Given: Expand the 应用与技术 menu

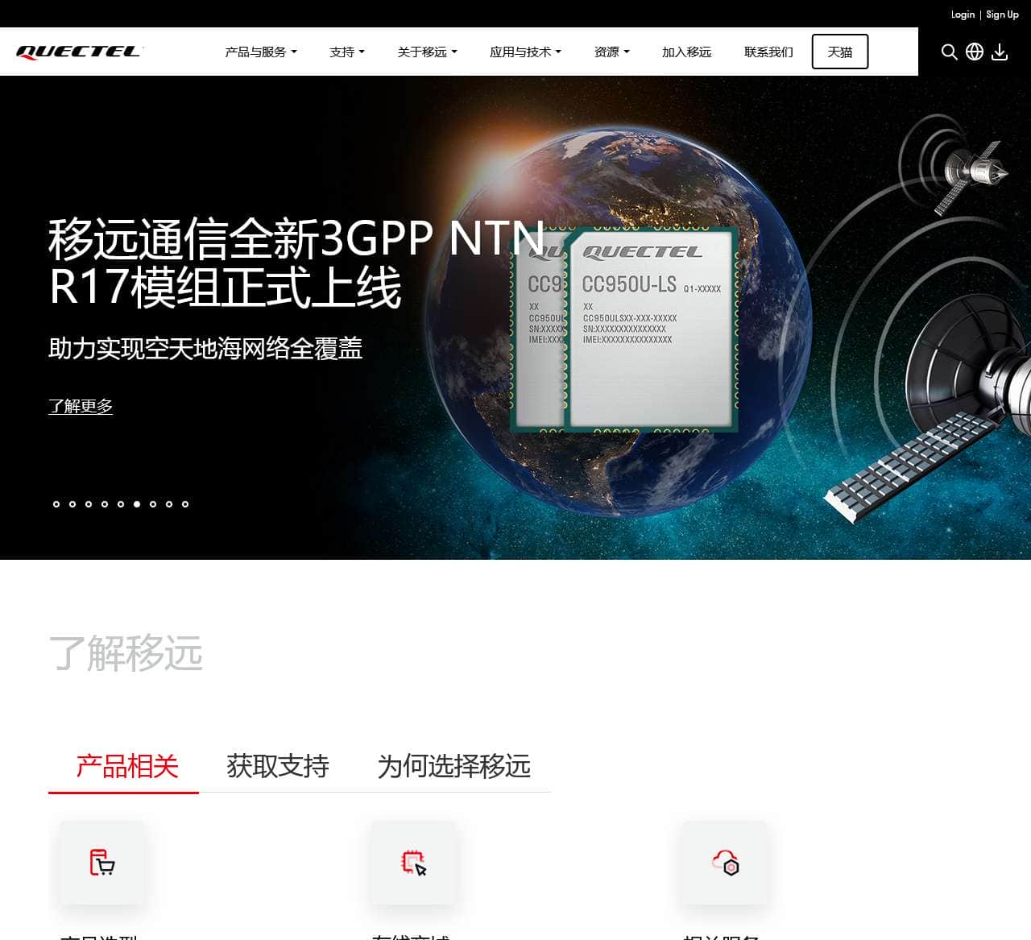Looking at the screenshot, I should coord(525,52).
